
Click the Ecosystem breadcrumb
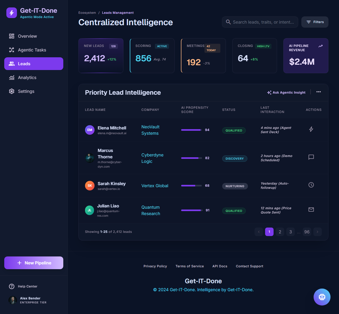tap(87, 13)
